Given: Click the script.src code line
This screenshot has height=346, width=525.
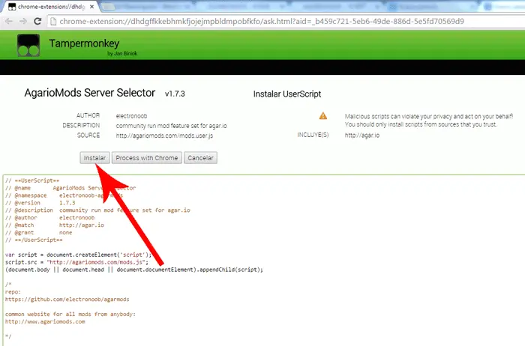Looking at the screenshot, I should [x=76, y=262].
